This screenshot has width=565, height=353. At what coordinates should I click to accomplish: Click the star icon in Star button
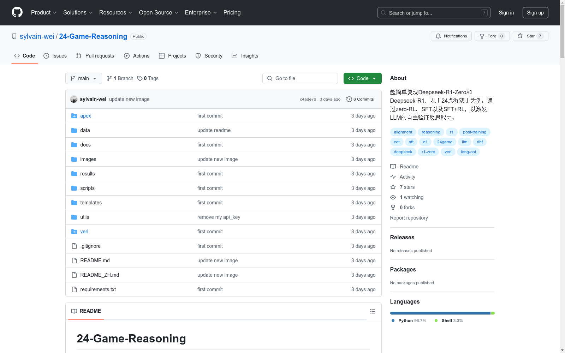tap(520, 36)
